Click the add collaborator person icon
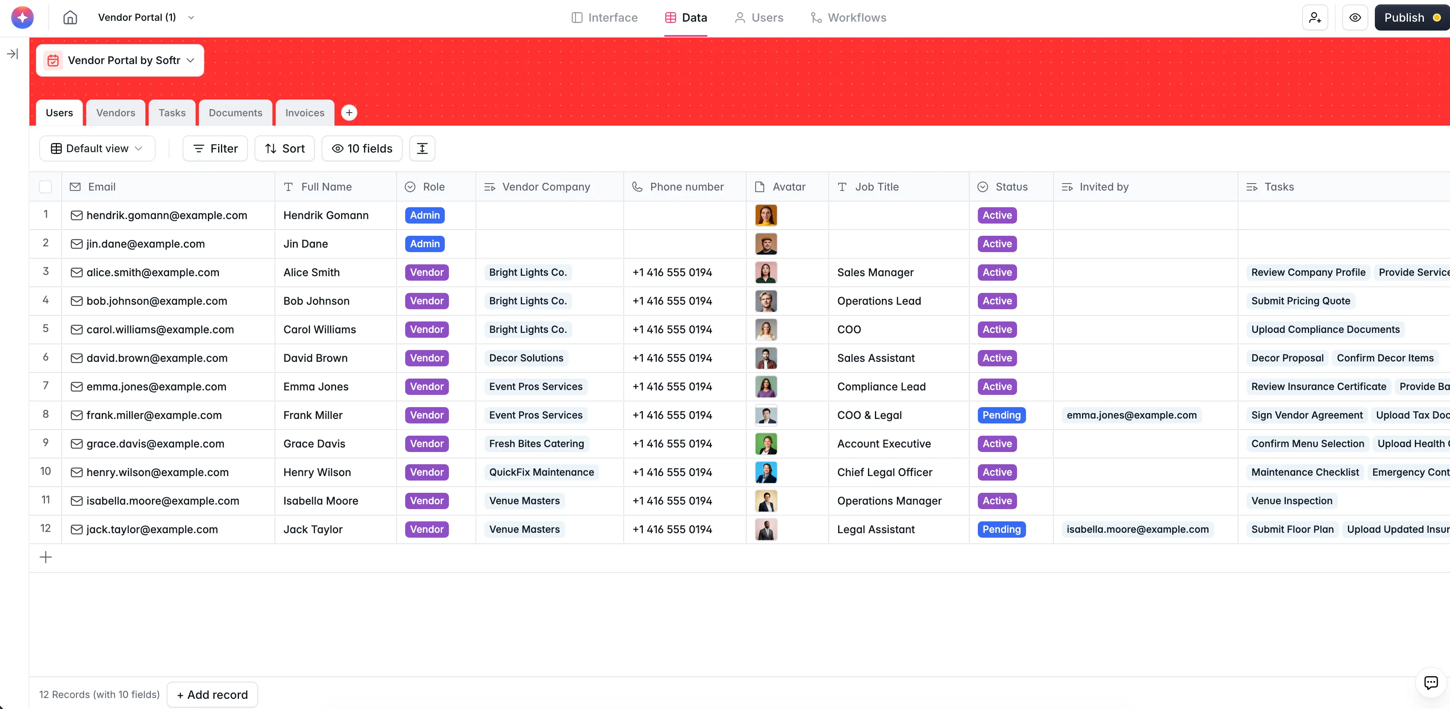 [1315, 18]
